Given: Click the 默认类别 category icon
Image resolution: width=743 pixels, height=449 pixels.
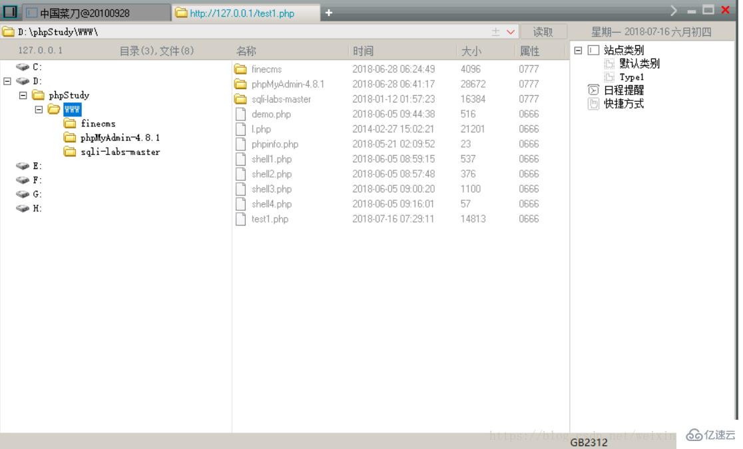Looking at the screenshot, I should (x=611, y=64).
